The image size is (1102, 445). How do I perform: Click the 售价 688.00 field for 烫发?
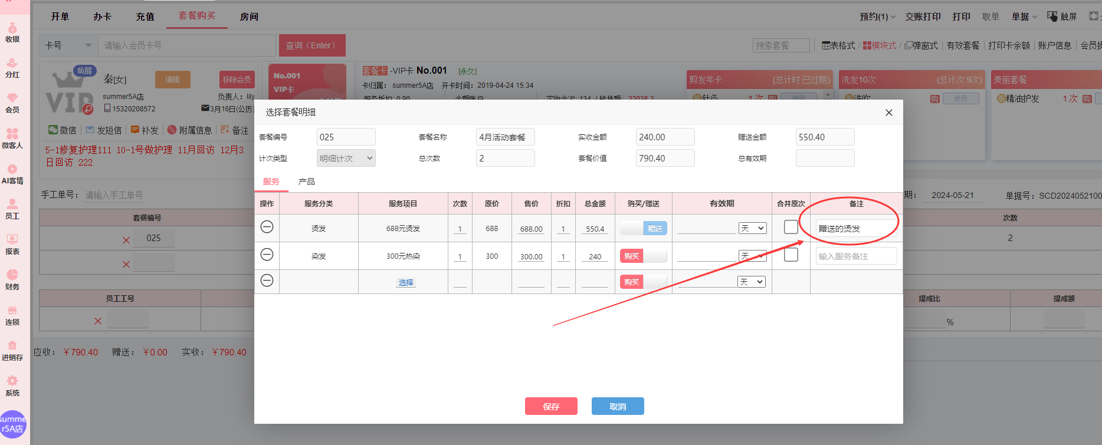(532, 229)
